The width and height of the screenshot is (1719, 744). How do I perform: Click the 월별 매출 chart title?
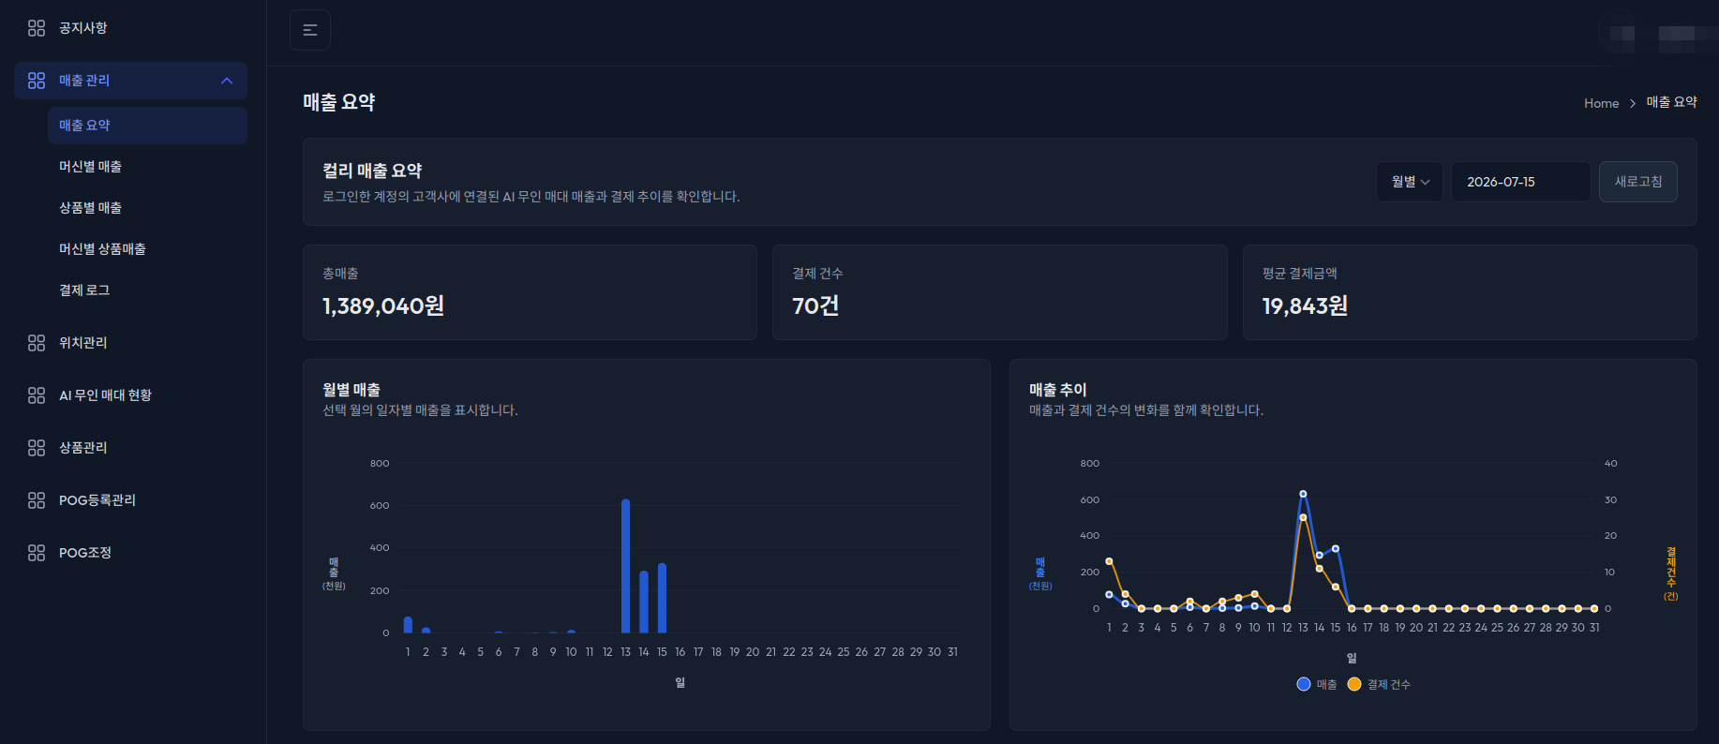[351, 390]
